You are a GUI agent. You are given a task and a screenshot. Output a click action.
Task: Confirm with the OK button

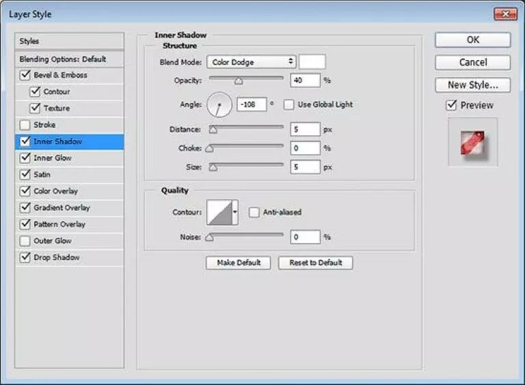coord(473,40)
